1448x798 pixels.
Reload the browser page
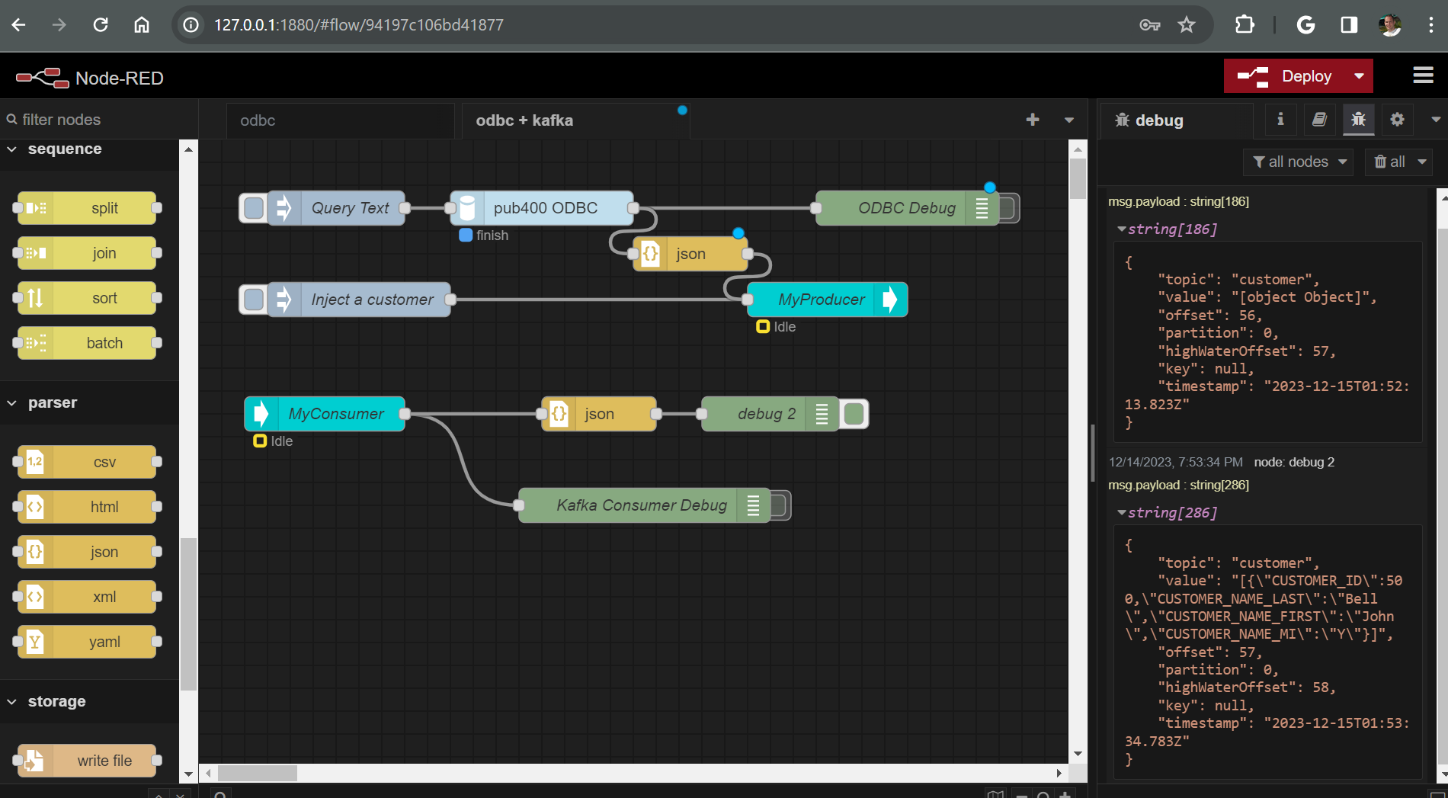(x=100, y=25)
